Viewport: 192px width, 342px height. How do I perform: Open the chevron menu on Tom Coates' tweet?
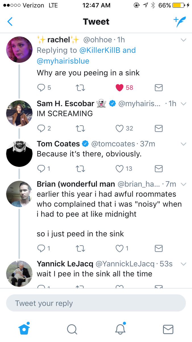click(x=183, y=144)
